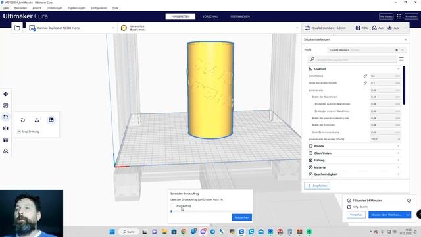This screenshot has width=421, height=237.
Task: Click the Linienbreite value field
Action: (385, 90)
